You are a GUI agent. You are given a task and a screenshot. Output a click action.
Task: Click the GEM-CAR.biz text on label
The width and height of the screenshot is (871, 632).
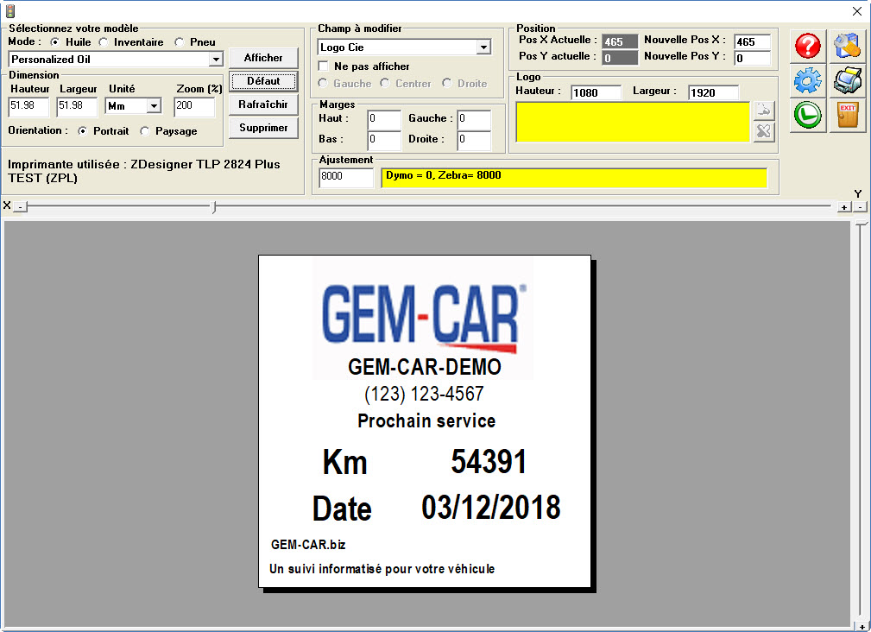(x=308, y=545)
